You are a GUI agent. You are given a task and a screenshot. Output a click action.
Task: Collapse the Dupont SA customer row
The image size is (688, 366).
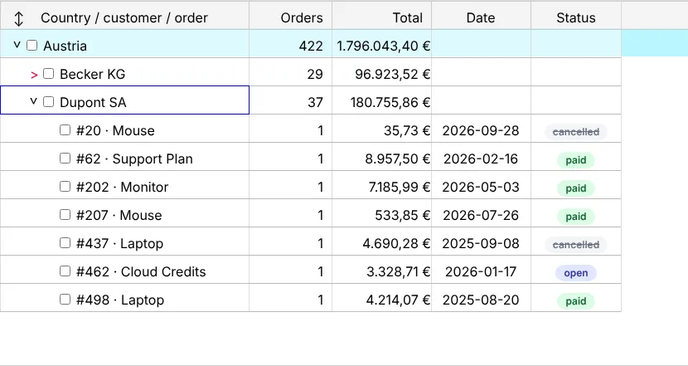click(33, 101)
